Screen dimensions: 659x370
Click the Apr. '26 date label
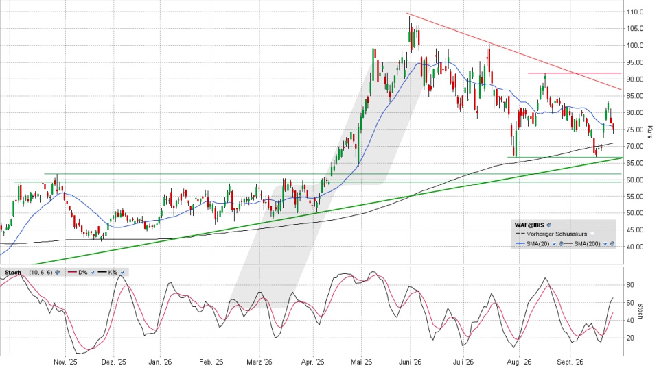(313, 362)
